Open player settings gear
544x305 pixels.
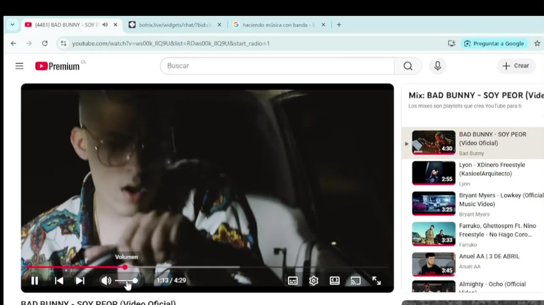pyautogui.click(x=314, y=280)
